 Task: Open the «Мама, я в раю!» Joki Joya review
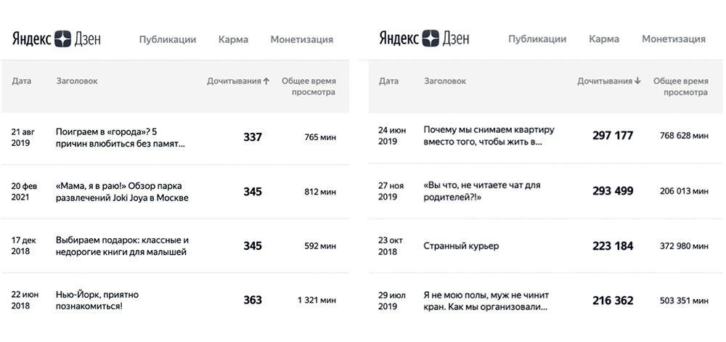[122, 192]
